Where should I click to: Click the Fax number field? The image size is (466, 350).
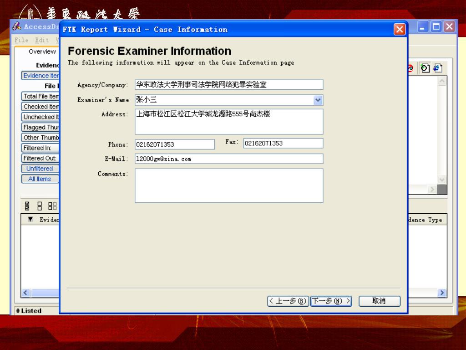(283, 143)
